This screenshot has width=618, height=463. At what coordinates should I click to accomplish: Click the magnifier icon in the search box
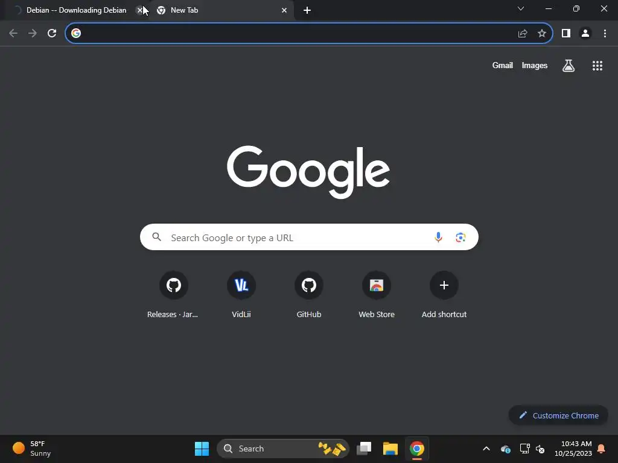(157, 237)
